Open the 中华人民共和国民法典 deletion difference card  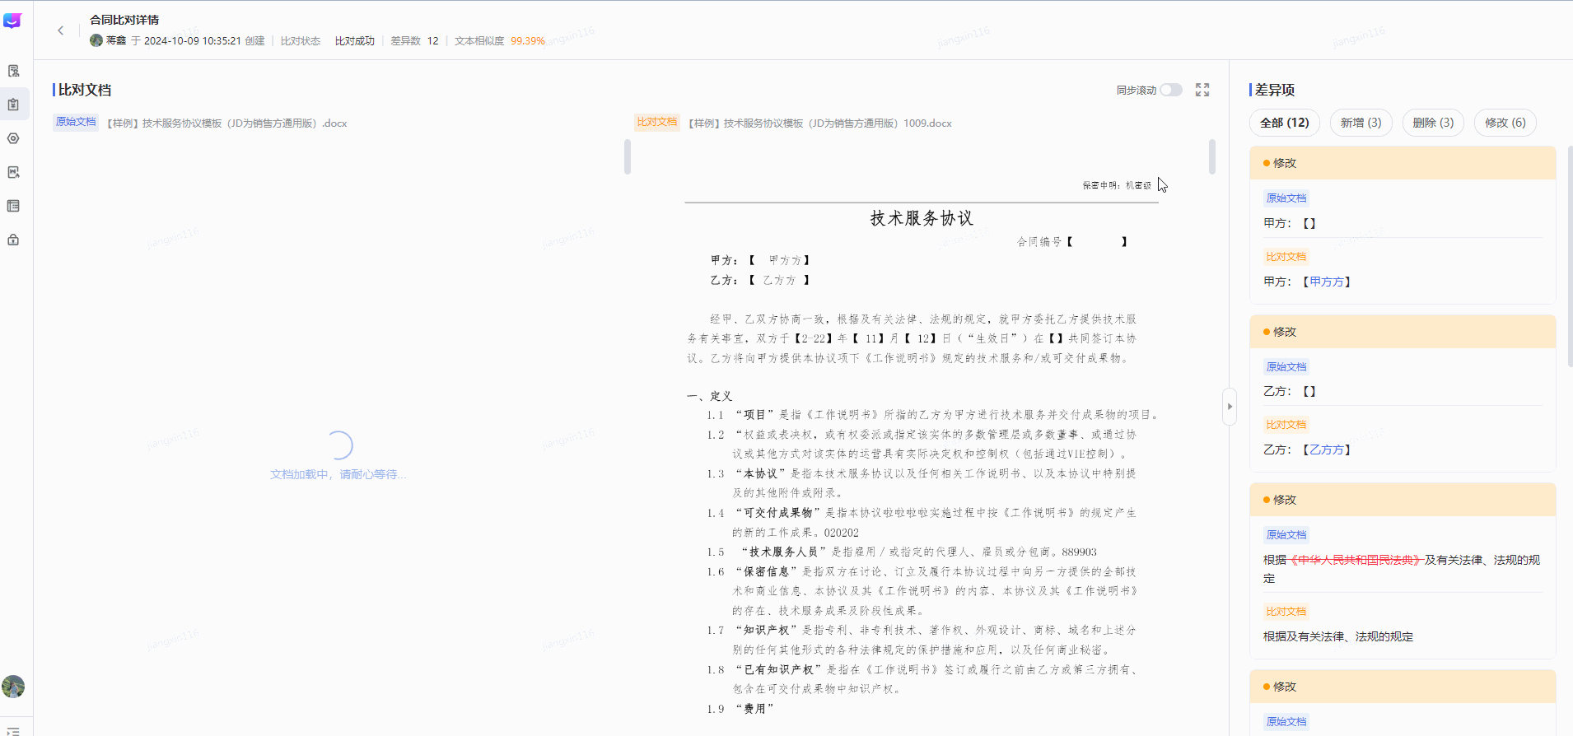coord(1403,571)
